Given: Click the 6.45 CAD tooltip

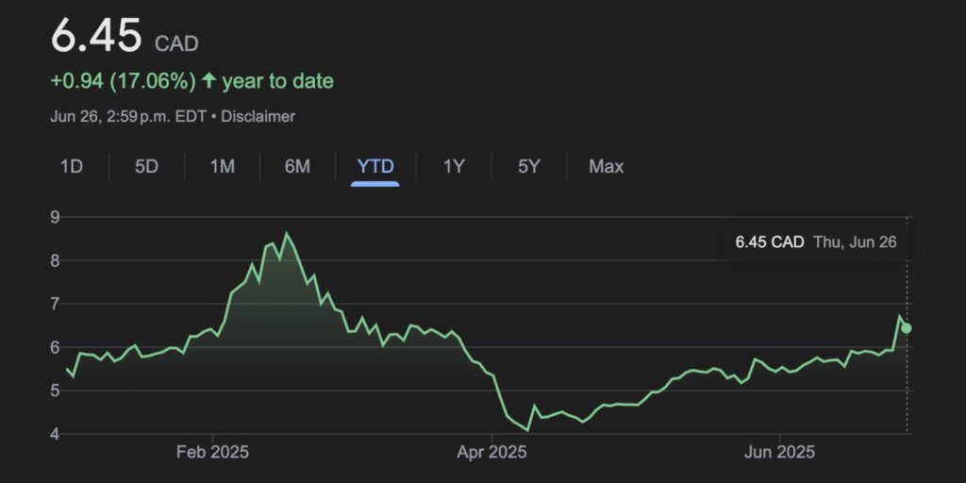Looking at the screenshot, I should coord(815,242).
